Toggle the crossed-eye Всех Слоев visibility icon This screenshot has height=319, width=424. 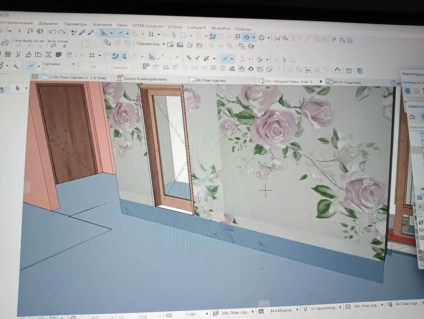click(53, 46)
